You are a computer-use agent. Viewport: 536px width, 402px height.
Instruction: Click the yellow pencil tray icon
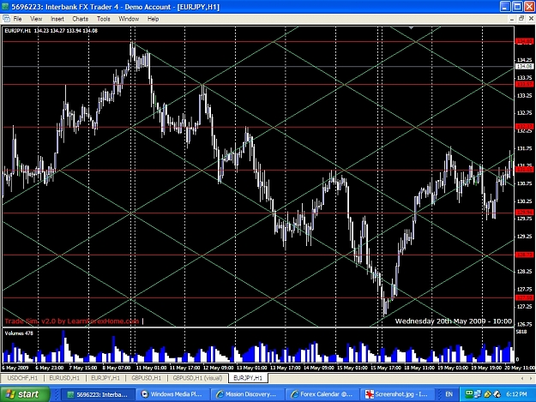[x=488, y=394]
